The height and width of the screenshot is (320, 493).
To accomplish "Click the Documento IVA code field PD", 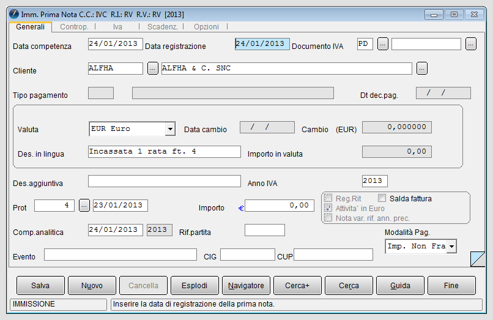I will click(x=365, y=44).
